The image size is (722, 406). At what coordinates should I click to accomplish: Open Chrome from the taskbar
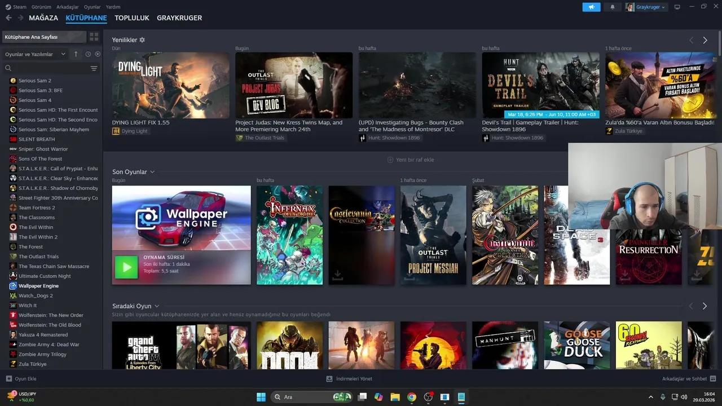click(x=412, y=397)
